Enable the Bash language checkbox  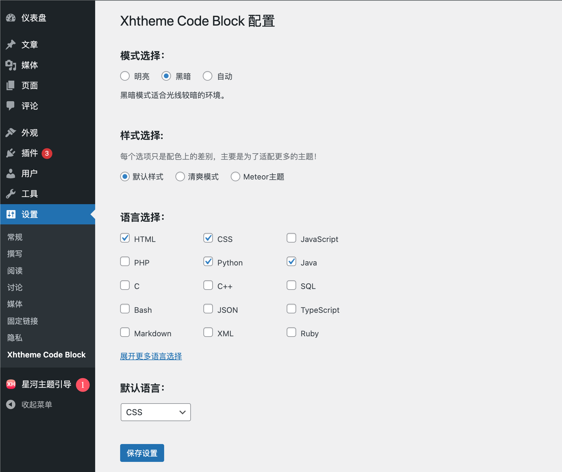click(125, 309)
